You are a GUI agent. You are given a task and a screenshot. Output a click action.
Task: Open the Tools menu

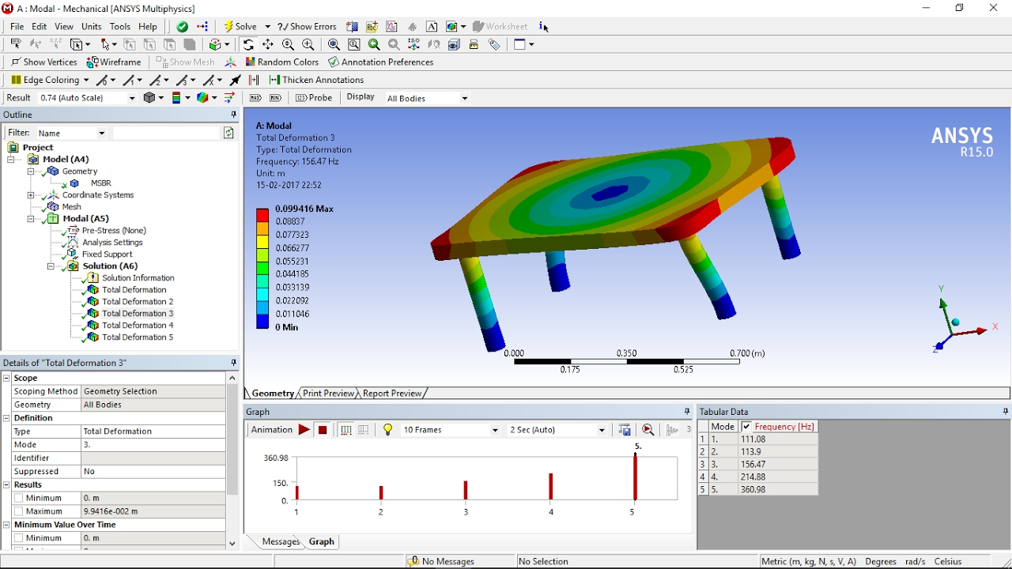click(x=120, y=27)
